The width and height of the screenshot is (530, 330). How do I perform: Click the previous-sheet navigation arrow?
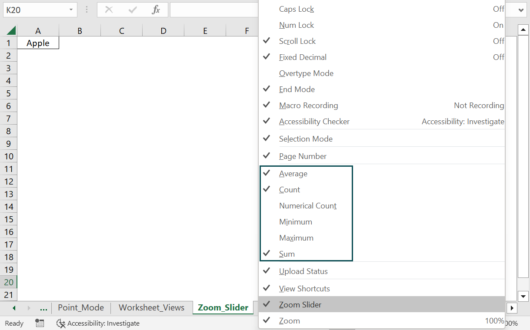(13, 307)
